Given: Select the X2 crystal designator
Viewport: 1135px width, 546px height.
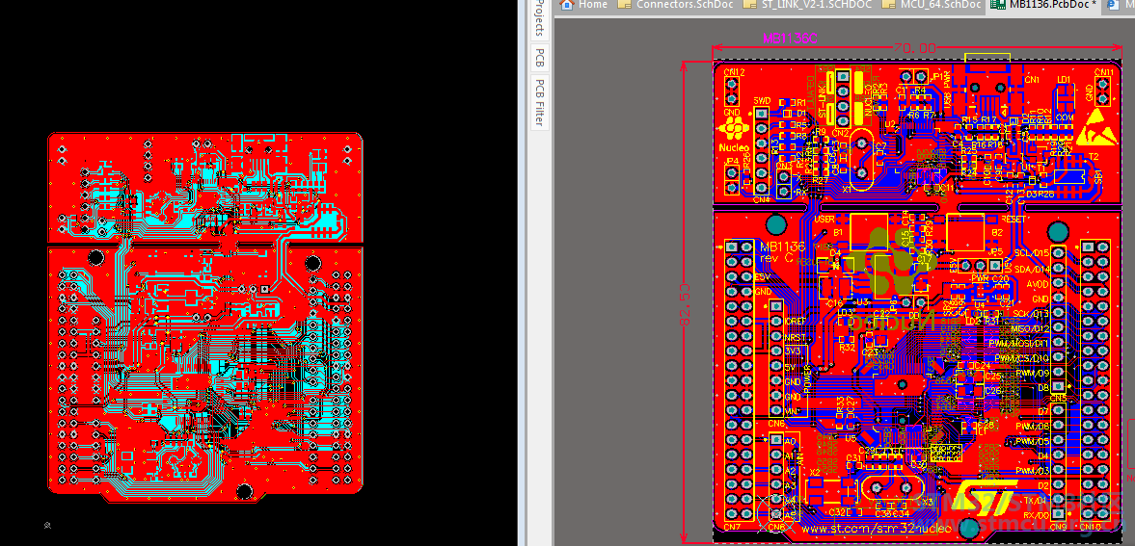Looking at the screenshot, I should pos(815,472).
